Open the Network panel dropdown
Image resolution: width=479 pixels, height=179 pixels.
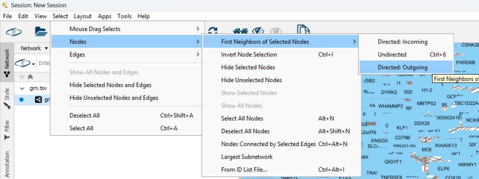(x=34, y=48)
